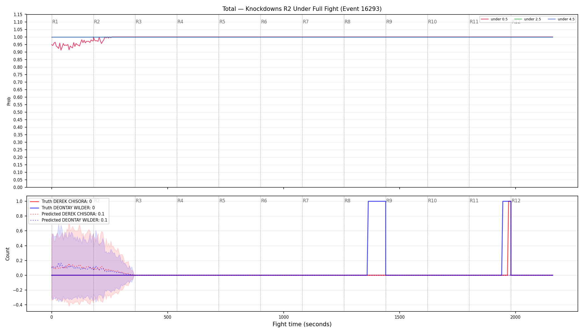The height and width of the screenshot is (334, 584).
Task: Click the 0.50 tick on the Prob axis
Action: [x=18, y=112]
